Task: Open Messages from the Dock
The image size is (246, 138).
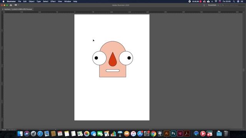Action: tap(93, 134)
